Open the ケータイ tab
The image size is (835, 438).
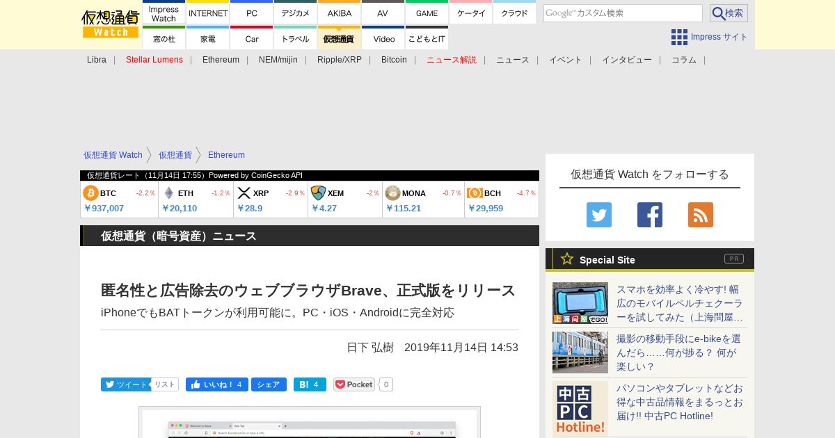(x=471, y=13)
